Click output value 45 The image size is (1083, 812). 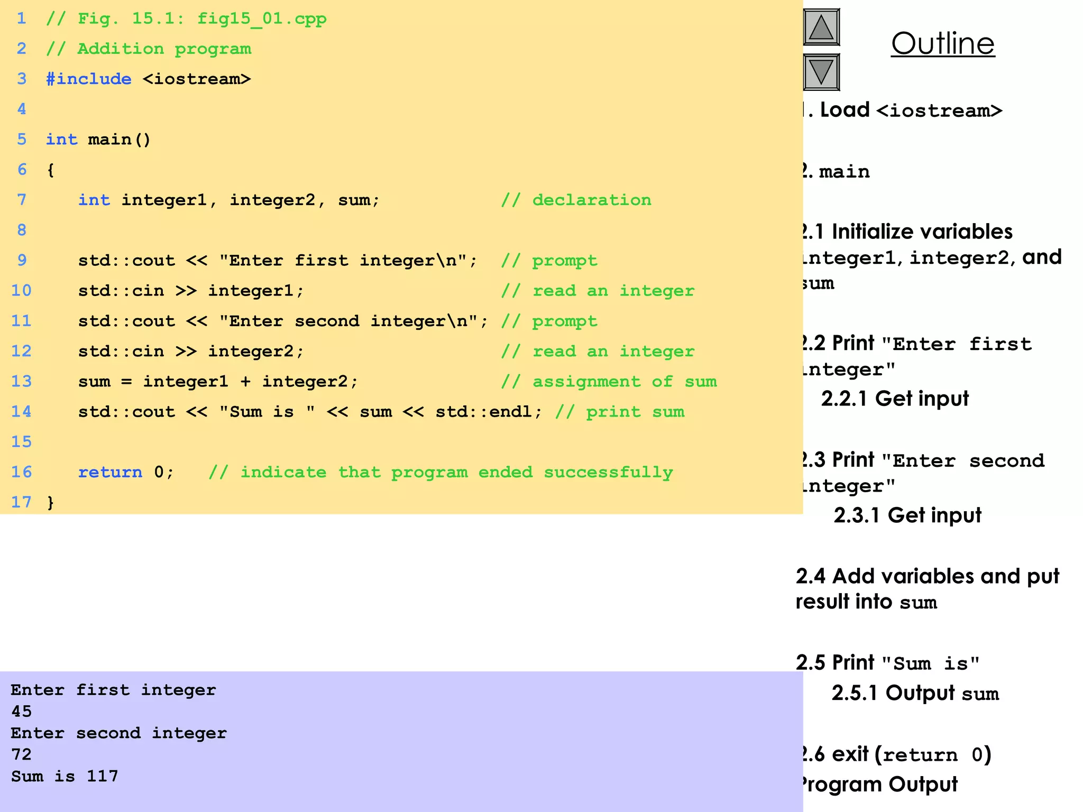pos(21,712)
